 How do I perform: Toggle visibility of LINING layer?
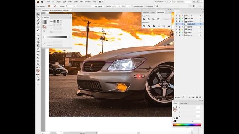tap(176, 27)
